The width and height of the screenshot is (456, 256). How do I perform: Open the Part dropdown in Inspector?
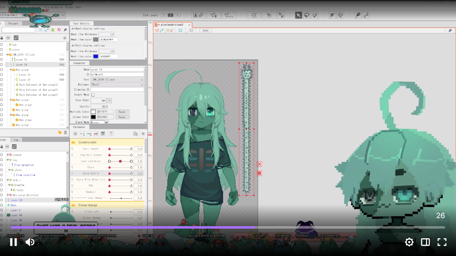point(117,79)
